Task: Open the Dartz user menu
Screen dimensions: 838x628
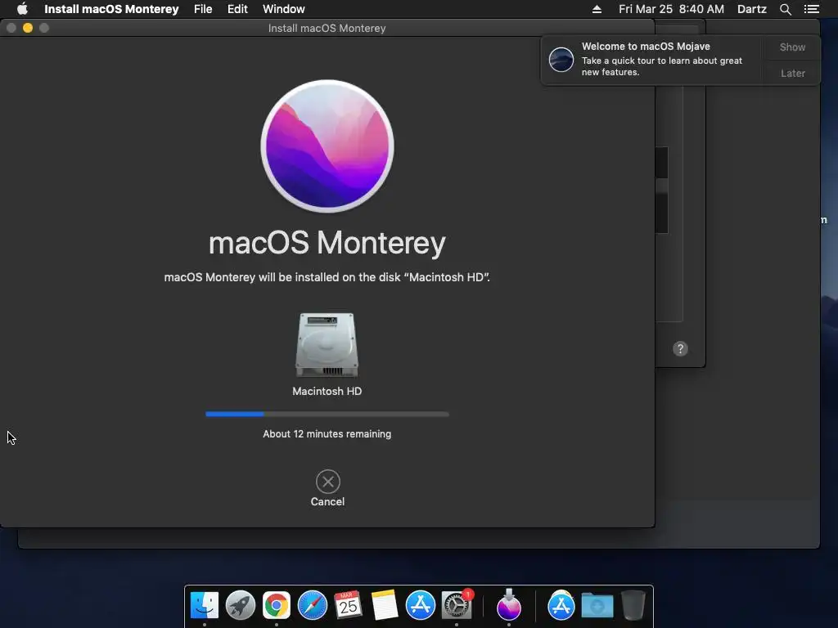Action: pos(751,9)
